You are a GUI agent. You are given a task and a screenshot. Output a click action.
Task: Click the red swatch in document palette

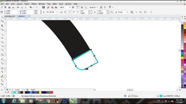pyautogui.click(x=52, y=92)
